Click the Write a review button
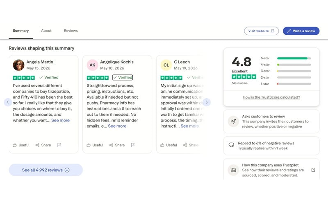Screen dimensions: 328x218 [x=301, y=31]
